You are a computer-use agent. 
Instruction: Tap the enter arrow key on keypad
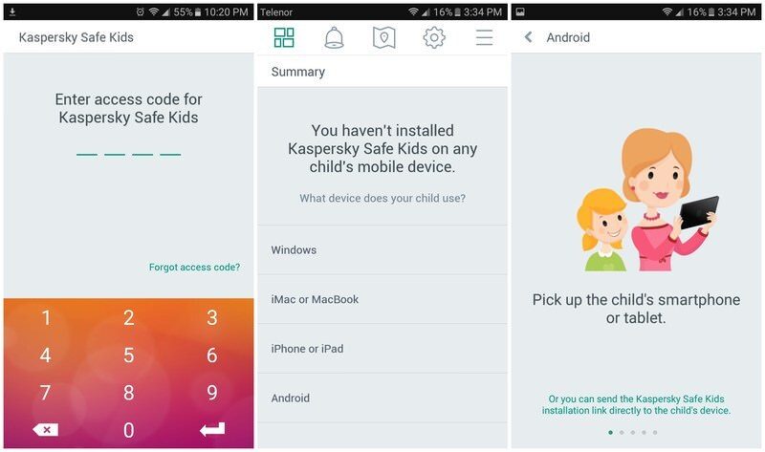[x=212, y=430]
